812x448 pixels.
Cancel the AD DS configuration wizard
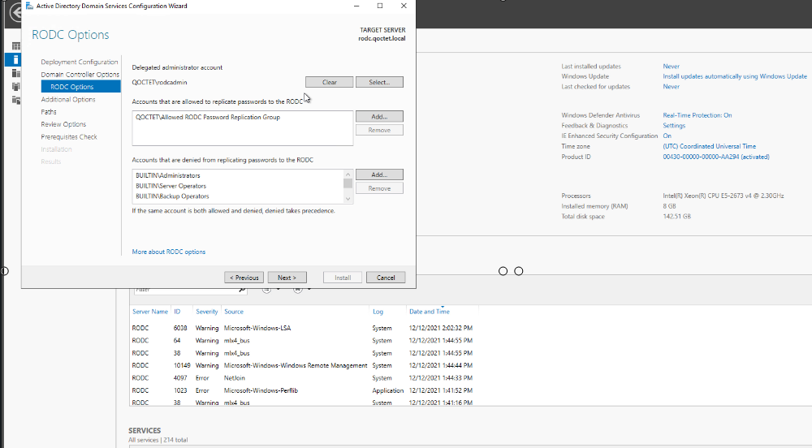[386, 278]
